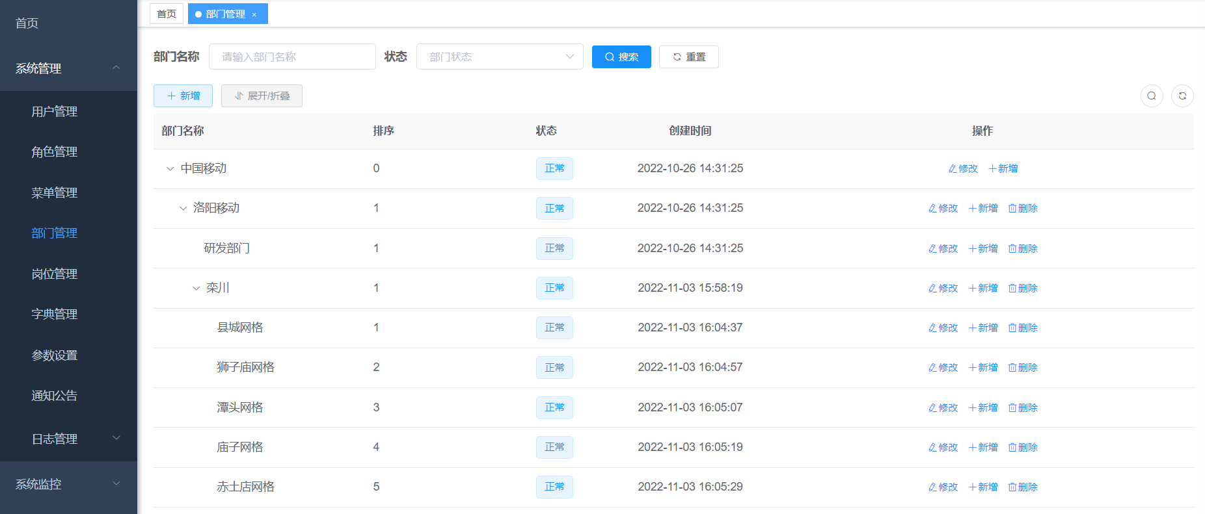The height and width of the screenshot is (514, 1205).
Task: Click the round search toggle icon
Action: (x=1152, y=96)
